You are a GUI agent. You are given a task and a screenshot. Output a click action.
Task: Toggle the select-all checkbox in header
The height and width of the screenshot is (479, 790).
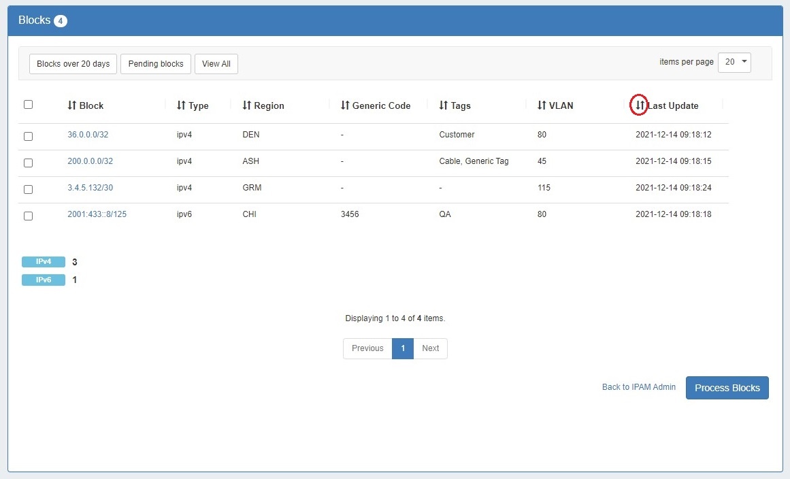(x=28, y=105)
